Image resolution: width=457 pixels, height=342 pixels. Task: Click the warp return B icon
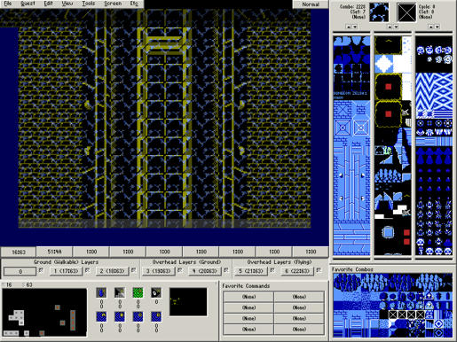tap(120, 316)
